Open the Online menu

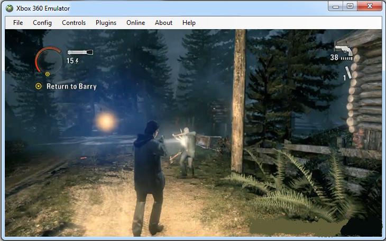tap(136, 23)
